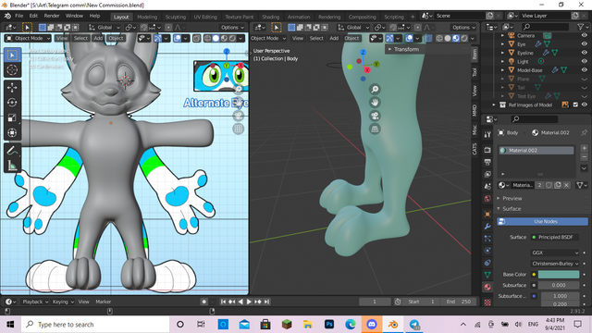Image resolution: width=592 pixels, height=333 pixels.
Task: Switch to the Sculpting workspace tab
Action: pyautogui.click(x=176, y=17)
